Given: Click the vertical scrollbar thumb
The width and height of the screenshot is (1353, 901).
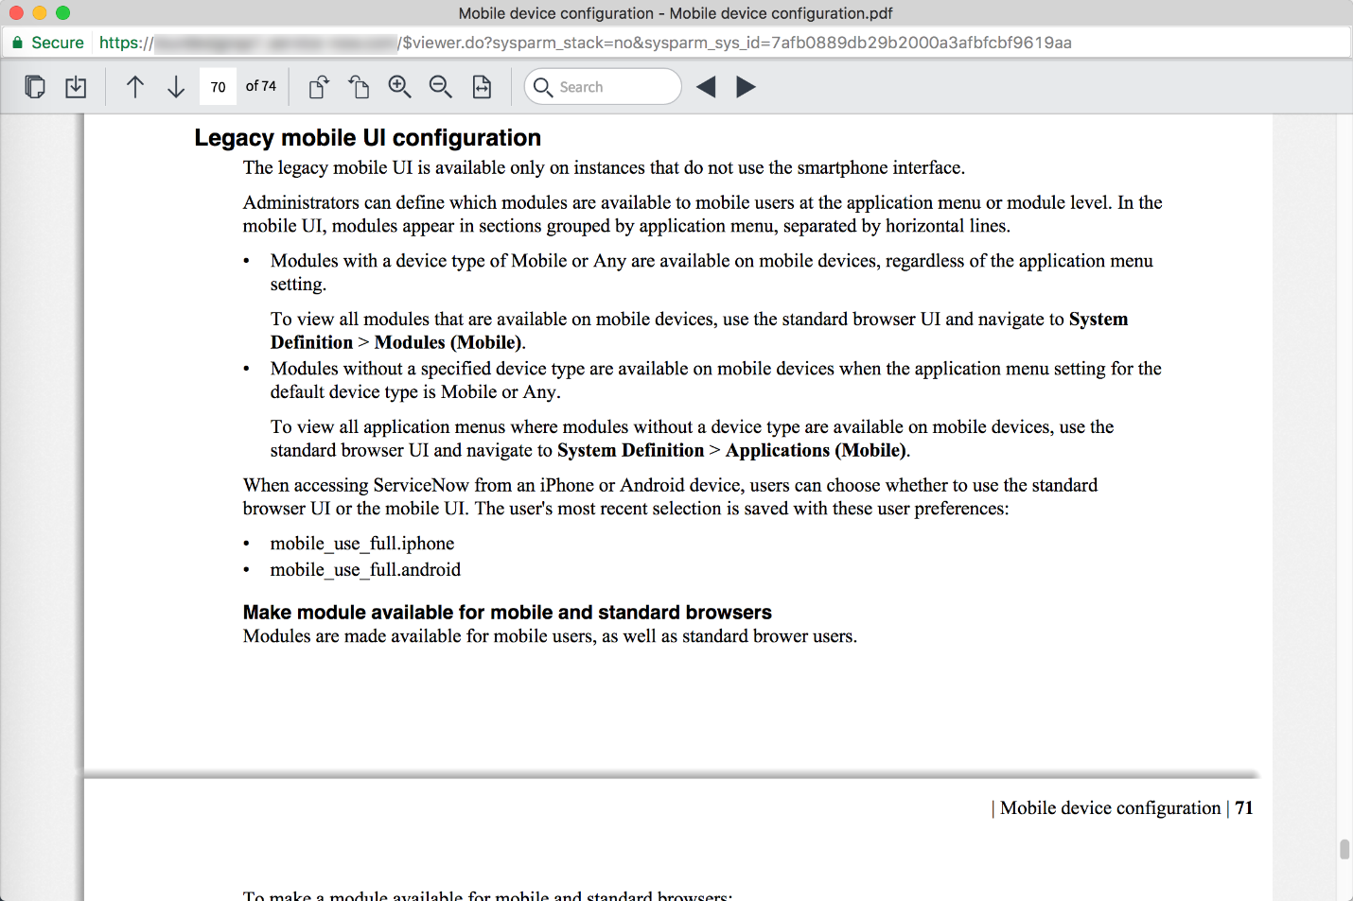Looking at the screenshot, I should click(x=1344, y=848).
